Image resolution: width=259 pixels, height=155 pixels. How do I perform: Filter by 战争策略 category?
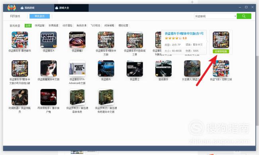(109, 25)
